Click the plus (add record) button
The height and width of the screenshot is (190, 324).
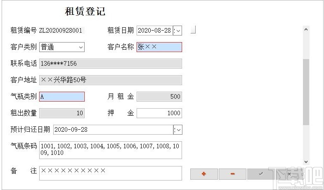(x=204, y=174)
